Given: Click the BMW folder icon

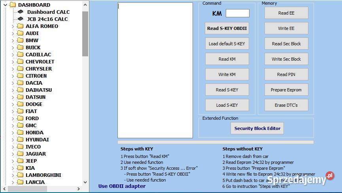Looking at the screenshot, I should click(x=20, y=40).
